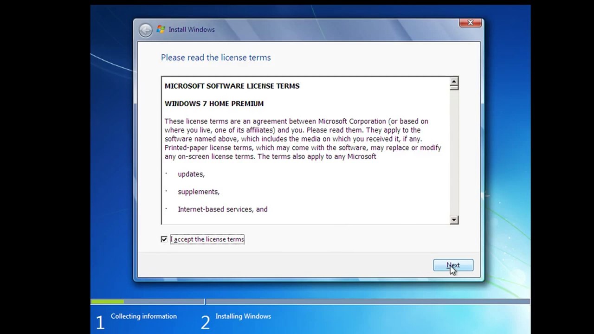
Task: Close the Install Windows dialog
Action: [x=470, y=23]
